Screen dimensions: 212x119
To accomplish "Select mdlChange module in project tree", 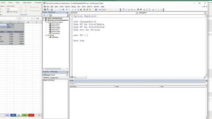I will click(x=55, y=37).
